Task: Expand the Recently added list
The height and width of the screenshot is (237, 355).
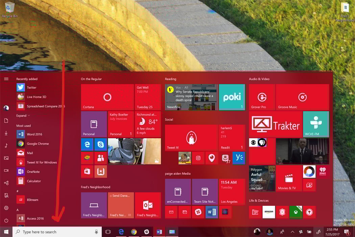Action: (x=21, y=115)
